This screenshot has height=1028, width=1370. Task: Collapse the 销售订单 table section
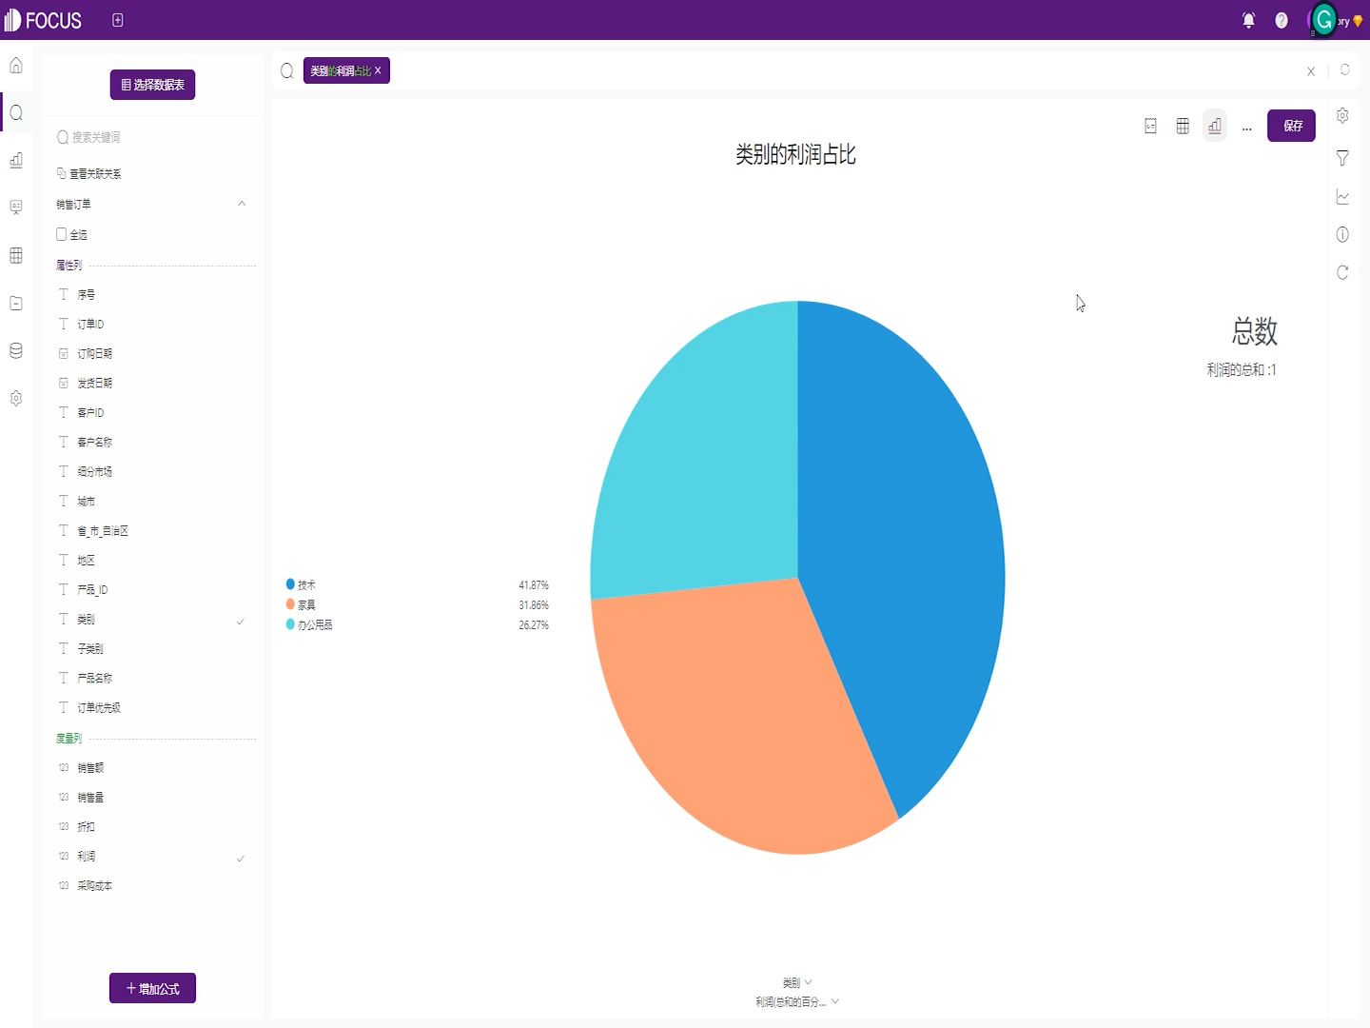(x=242, y=204)
